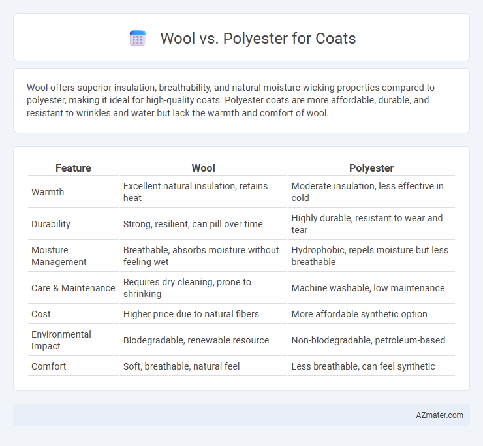Click 'Machine washable, low maintenance' cell
The image size is (483, 446).
pos(371,288)
